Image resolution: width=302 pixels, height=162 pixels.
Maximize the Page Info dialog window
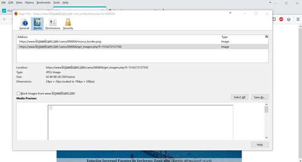pos(256,13)
